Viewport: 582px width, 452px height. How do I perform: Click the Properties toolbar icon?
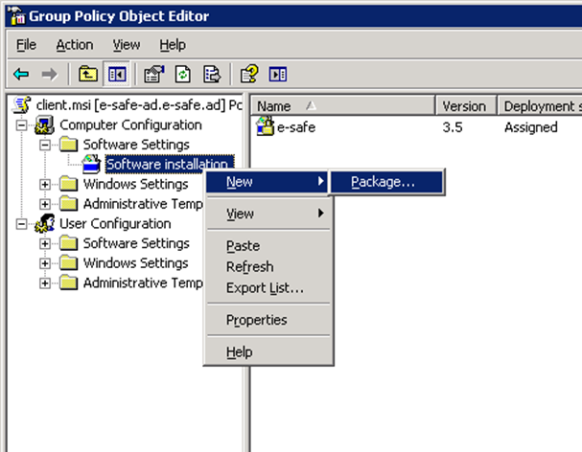(152, 74)
